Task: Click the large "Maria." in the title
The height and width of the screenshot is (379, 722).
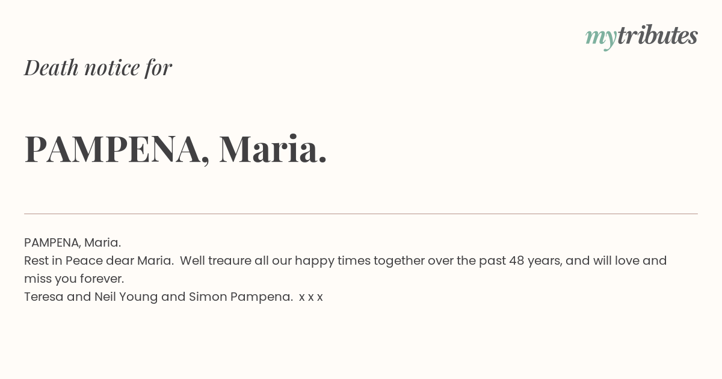Action: tap(273, 149)
